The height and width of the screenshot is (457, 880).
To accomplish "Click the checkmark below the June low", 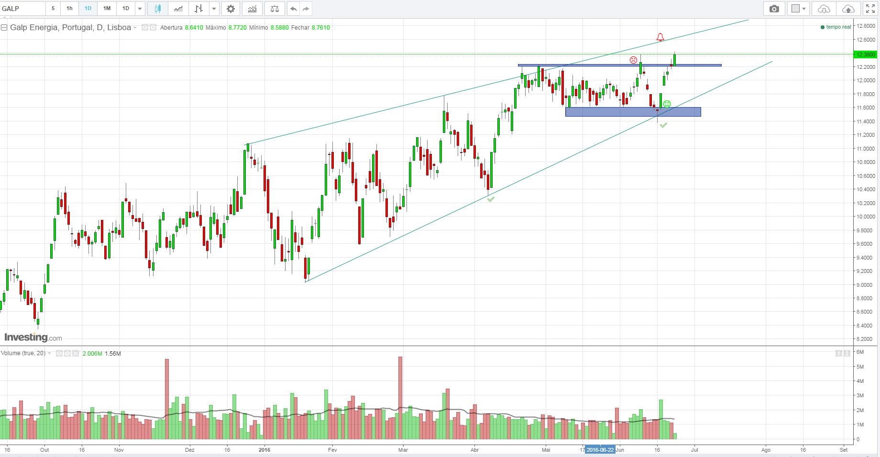I will [x=663, y=125].
